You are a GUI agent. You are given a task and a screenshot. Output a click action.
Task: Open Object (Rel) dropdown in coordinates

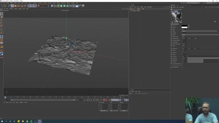(104, 111)
